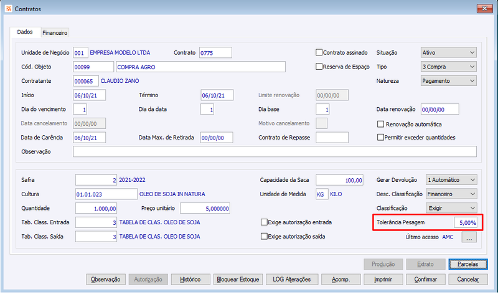Click the Observação button at bottom

point(105,280)
